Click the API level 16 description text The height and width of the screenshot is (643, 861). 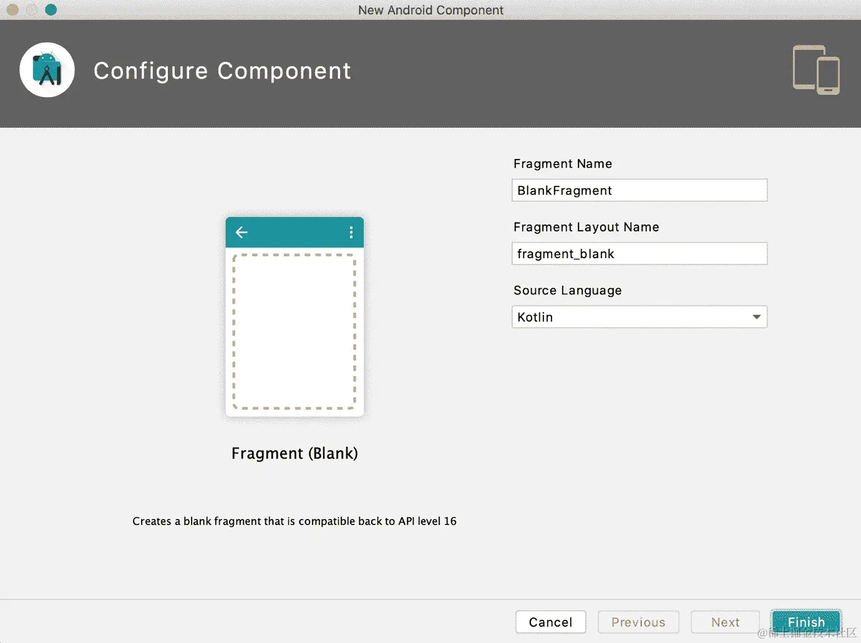click(x=294, y=521)
